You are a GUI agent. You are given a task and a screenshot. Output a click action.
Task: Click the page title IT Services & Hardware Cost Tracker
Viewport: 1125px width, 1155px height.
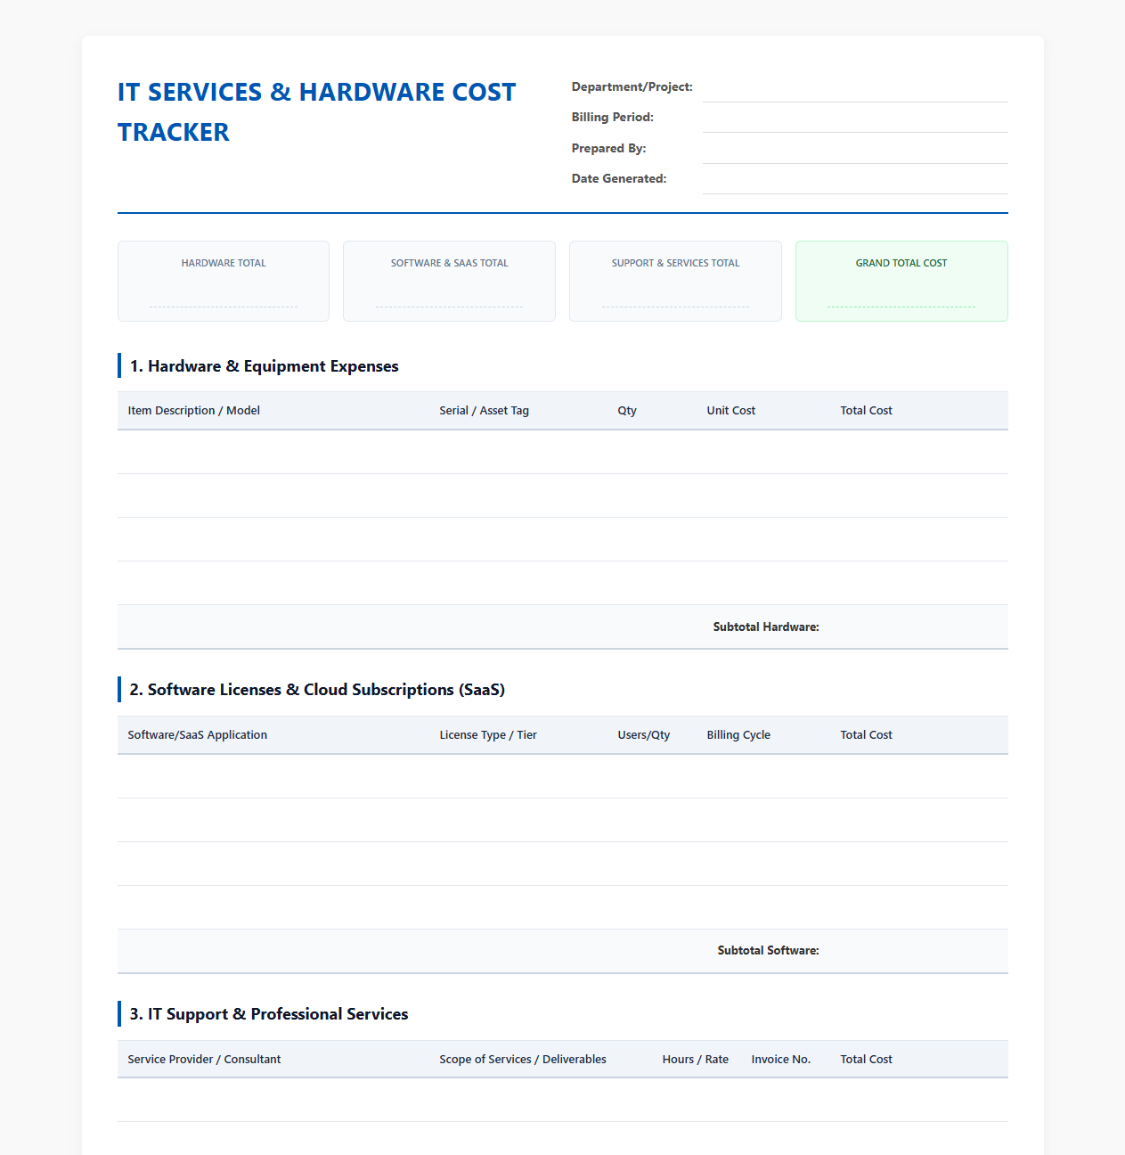(x=317, y=111)
